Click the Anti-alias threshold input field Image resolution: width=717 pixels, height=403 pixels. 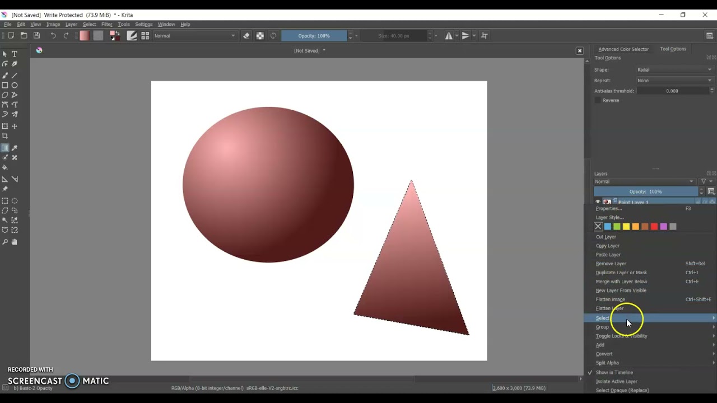[x=672, y=91]
